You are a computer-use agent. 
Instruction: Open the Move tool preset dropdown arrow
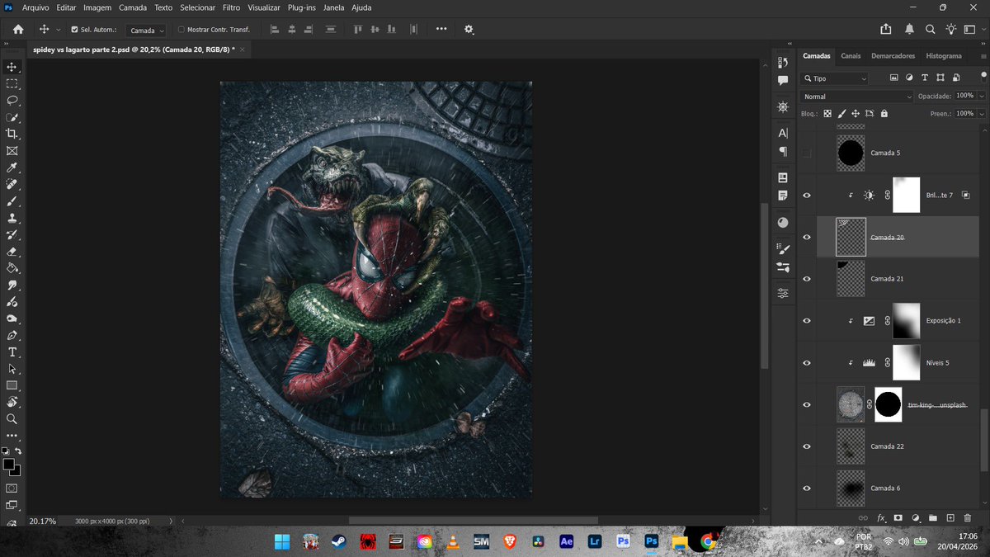[58, 30]
